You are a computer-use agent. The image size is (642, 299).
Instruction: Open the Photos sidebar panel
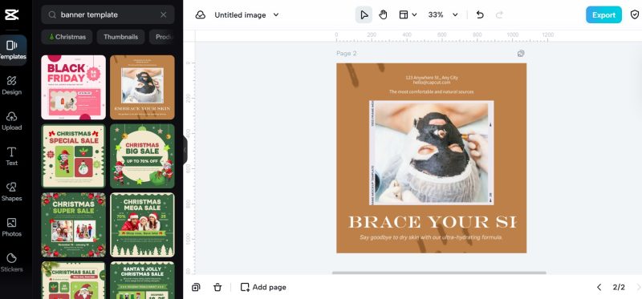click(x=11, y=227)
